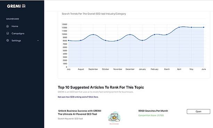Expand the Settings chevron arrow
Viewport: 213px width, 128px height.
tap(38, 41)
